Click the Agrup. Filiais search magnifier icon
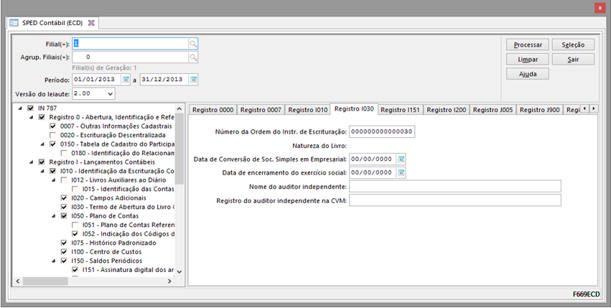Image resolution: width=611 pixels, height=308 pixels. click(193, 57)
